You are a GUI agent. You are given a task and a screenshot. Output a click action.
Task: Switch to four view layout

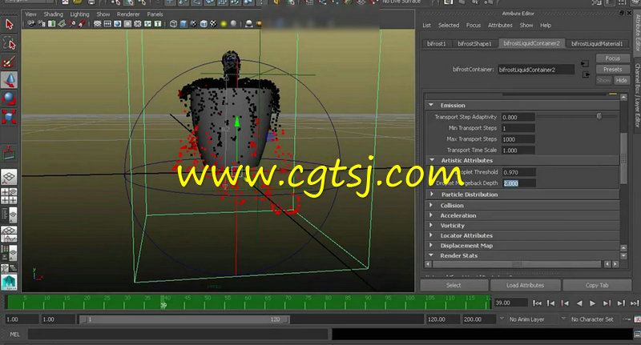[9, 196]
